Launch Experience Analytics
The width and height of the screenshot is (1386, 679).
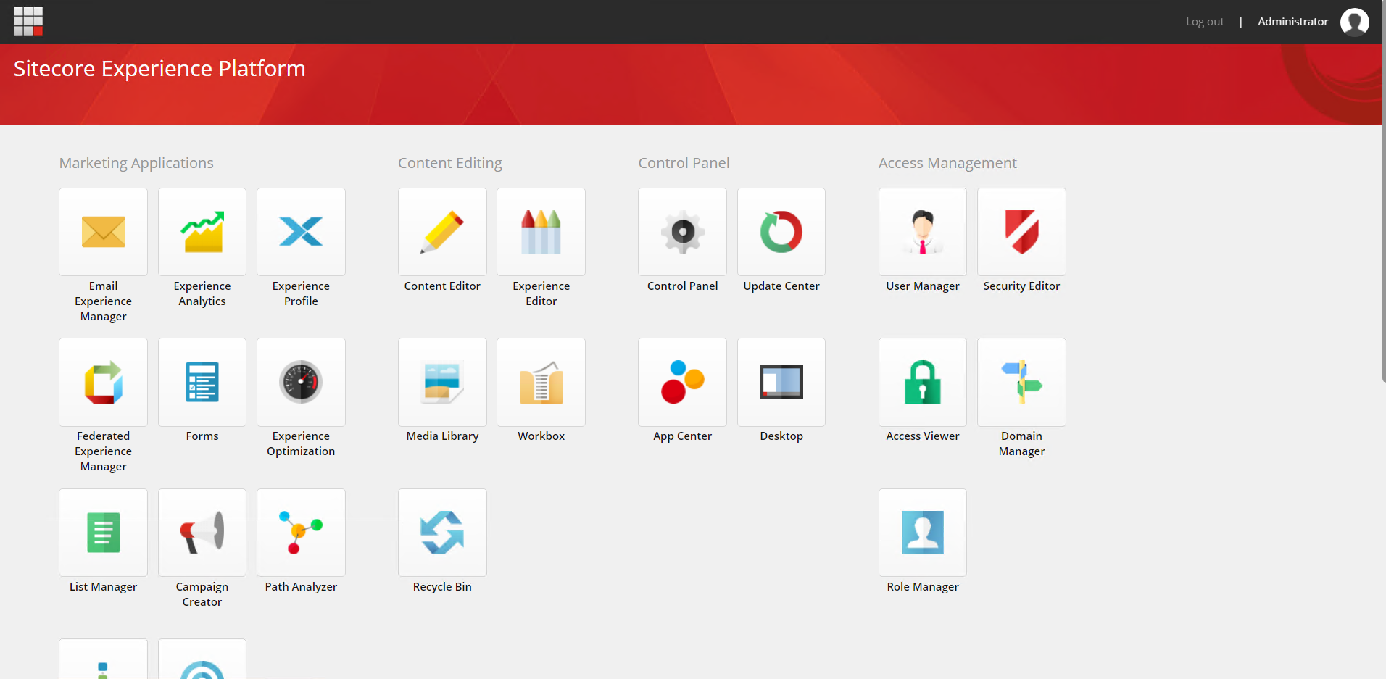pyautogui.click(x=202, y=232)
